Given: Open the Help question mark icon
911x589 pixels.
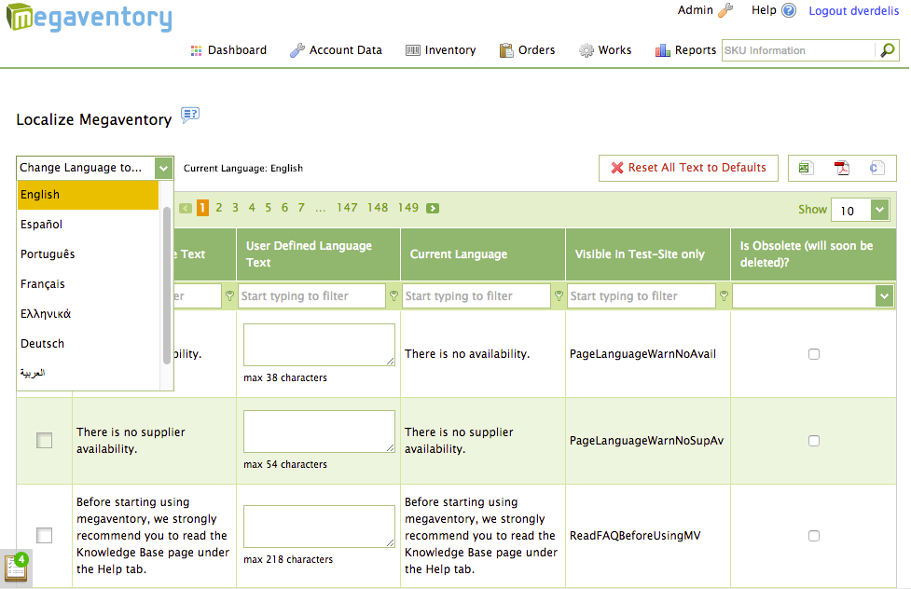Looking at the screenshot, I should coord(789,11).
